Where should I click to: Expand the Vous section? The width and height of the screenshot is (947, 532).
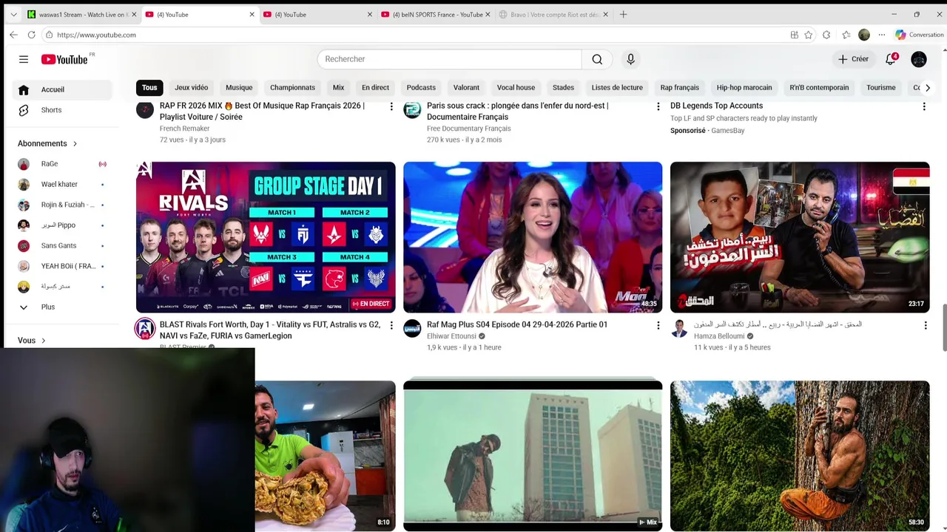[32, 341]
